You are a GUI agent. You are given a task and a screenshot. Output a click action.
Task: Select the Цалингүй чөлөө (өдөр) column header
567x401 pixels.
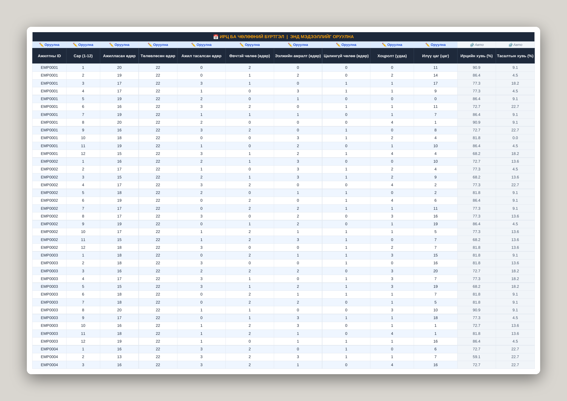click(x=346, y=56)
